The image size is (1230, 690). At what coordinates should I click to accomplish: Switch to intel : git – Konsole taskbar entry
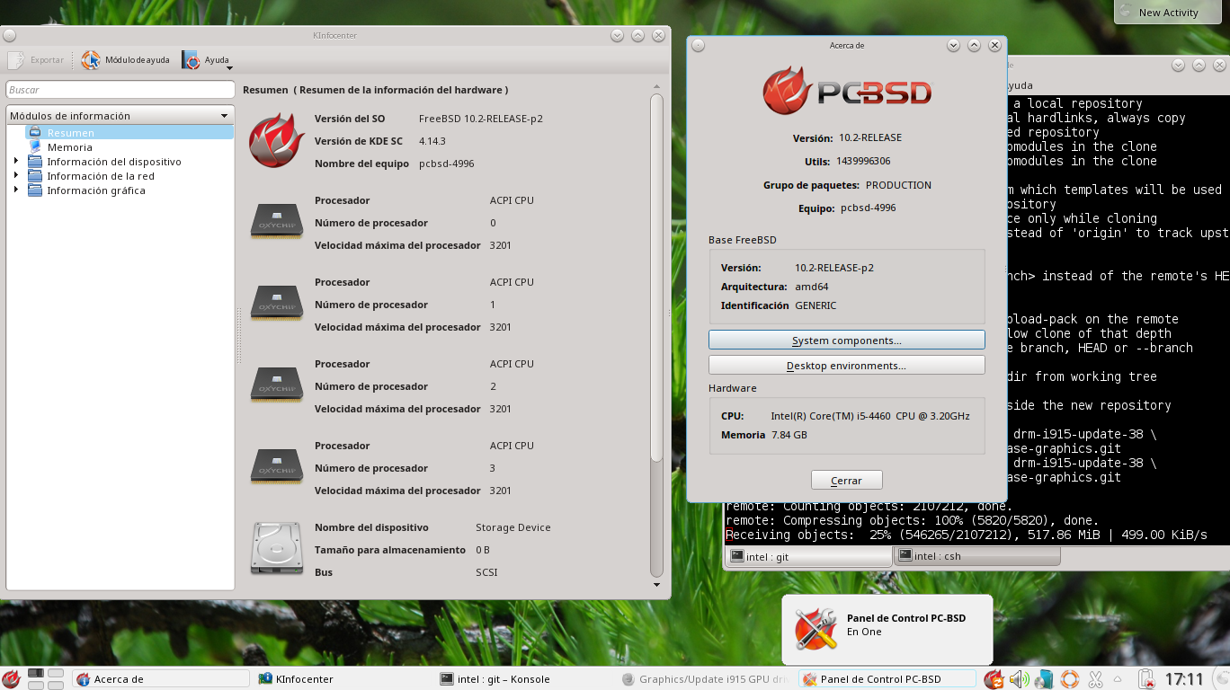click(523, 679)
